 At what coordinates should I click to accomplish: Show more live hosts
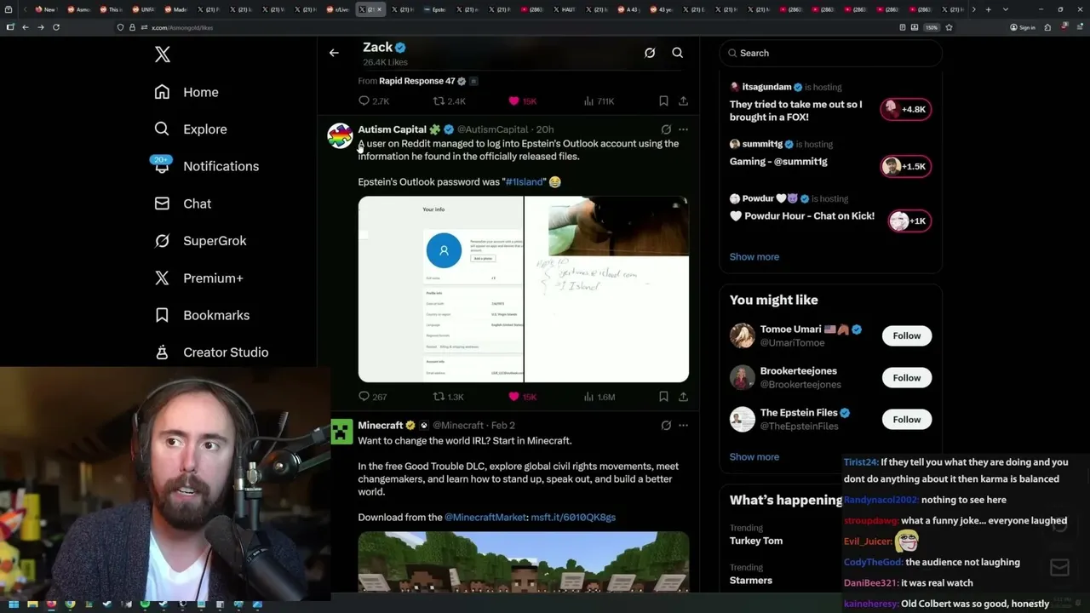coord(754,256)
